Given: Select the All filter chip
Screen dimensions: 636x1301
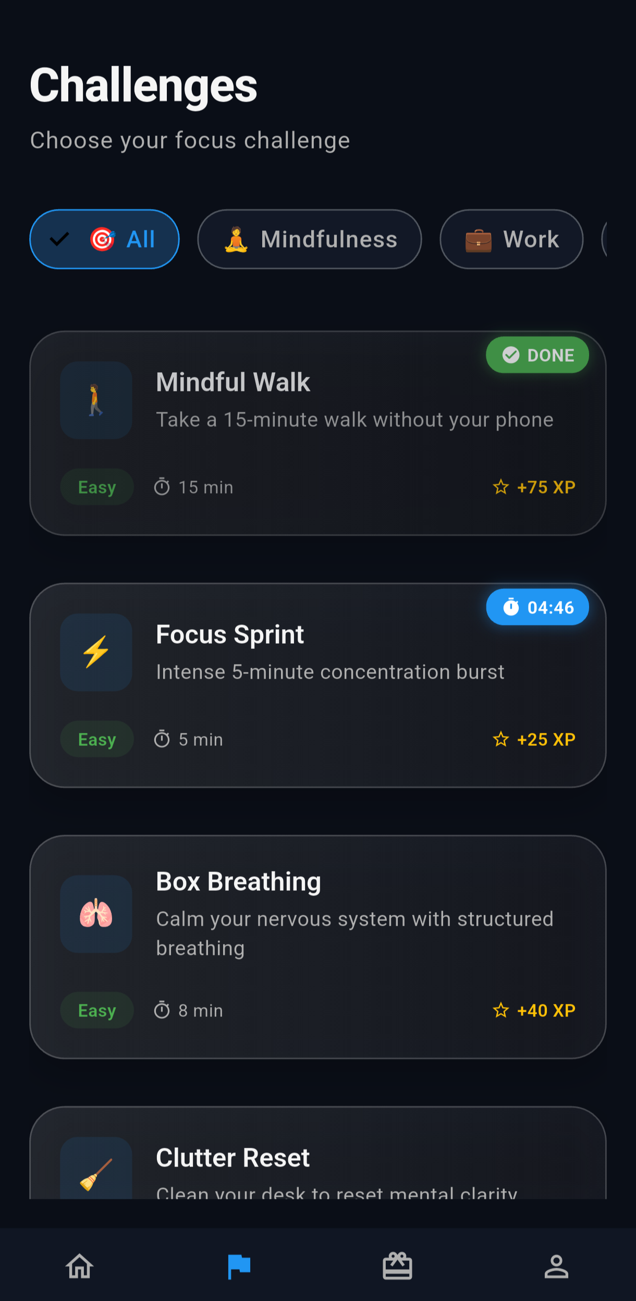Looking at the screenshot, I should pos(104,239).
